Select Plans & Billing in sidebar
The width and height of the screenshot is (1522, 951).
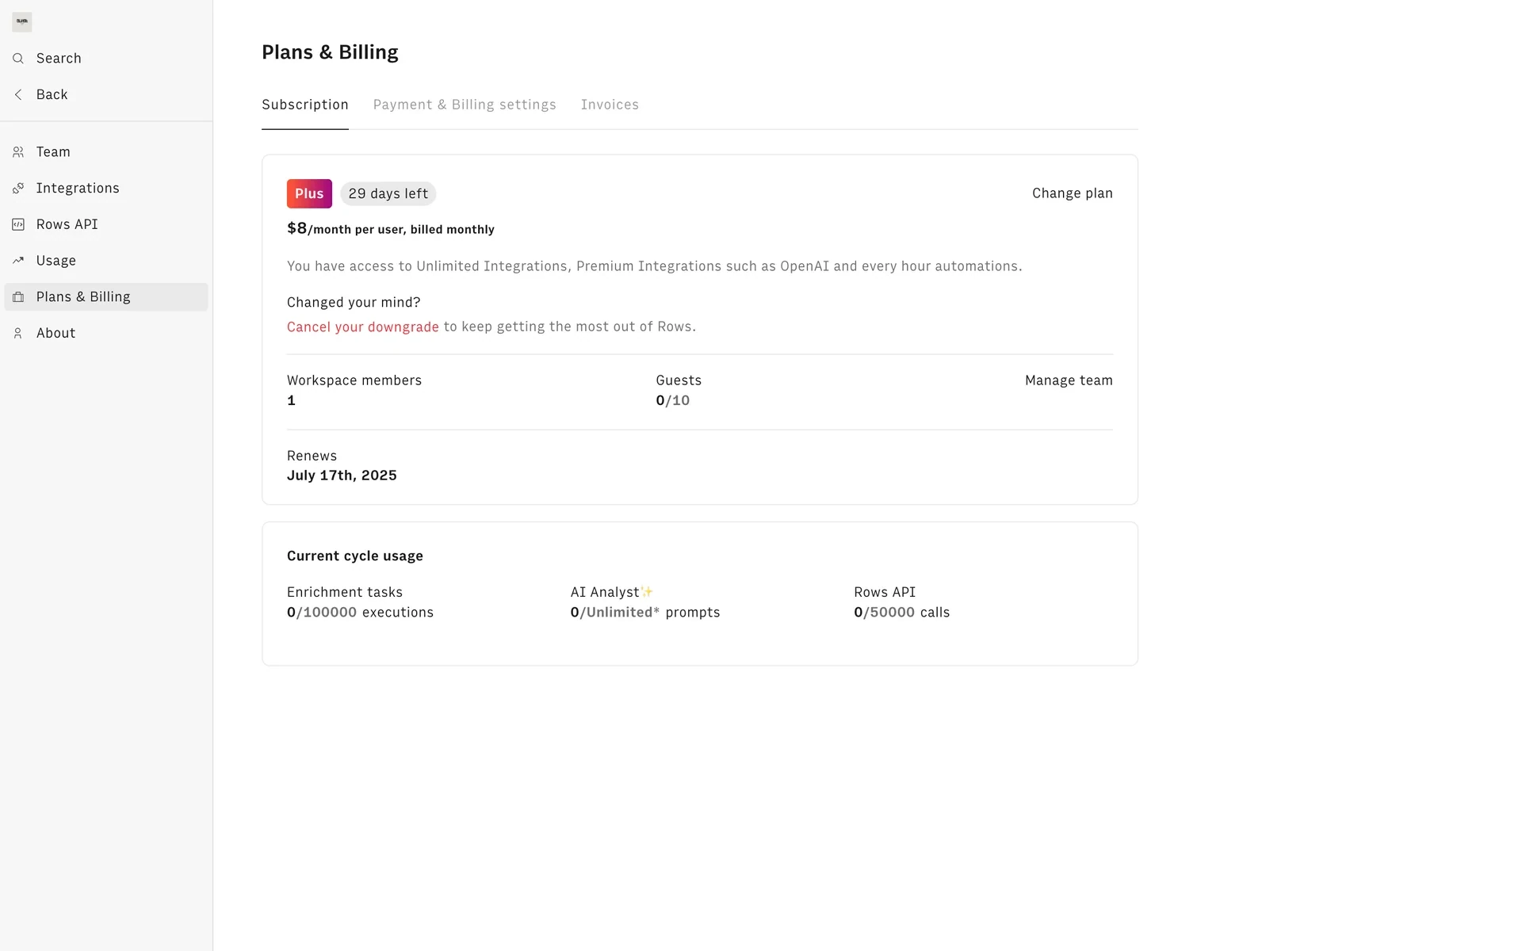coord(106,297)
